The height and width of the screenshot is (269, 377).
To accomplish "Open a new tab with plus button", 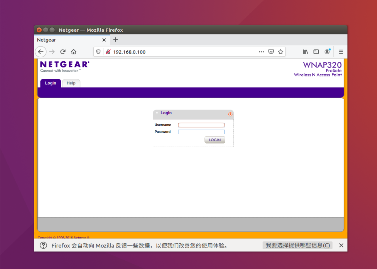I will 116,40.
